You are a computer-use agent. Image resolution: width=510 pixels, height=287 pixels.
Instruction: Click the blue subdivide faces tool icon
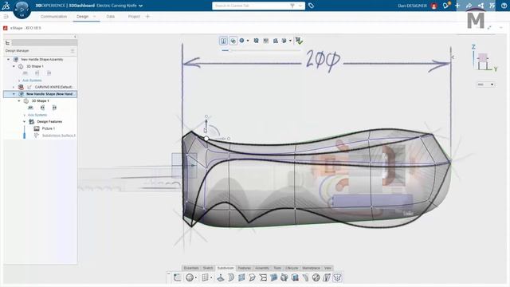[x=241, y=277]
